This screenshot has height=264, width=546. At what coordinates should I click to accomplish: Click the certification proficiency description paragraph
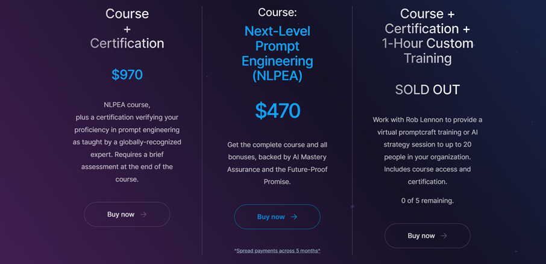(x=127, y=142)
